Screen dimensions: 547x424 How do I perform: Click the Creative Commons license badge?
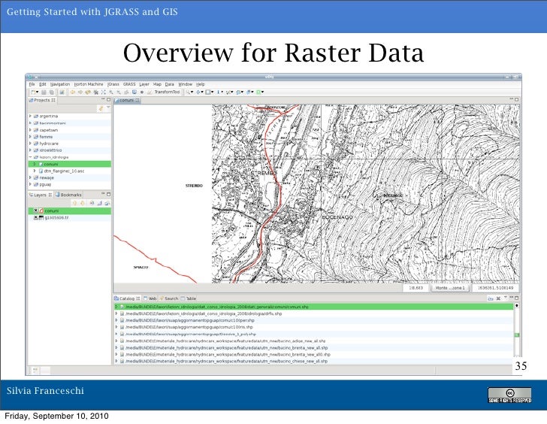(509, 395)
